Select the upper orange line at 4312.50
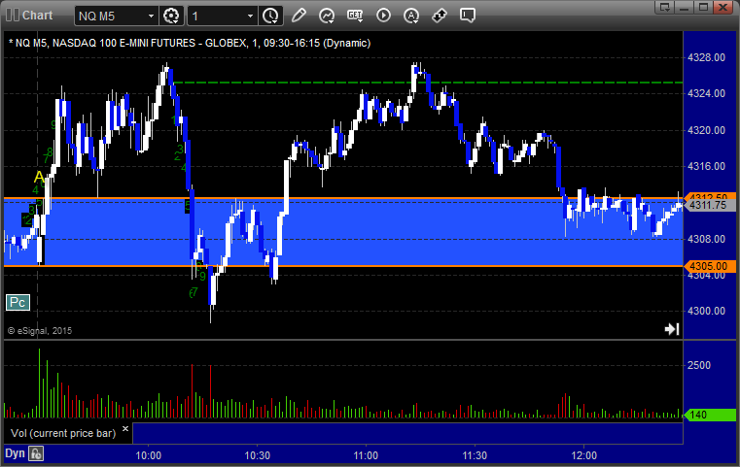 click(x=343, y=198)
